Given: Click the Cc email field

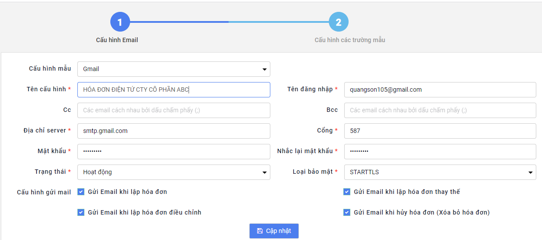Looking at the screenshot, I should tap(174, 110).
